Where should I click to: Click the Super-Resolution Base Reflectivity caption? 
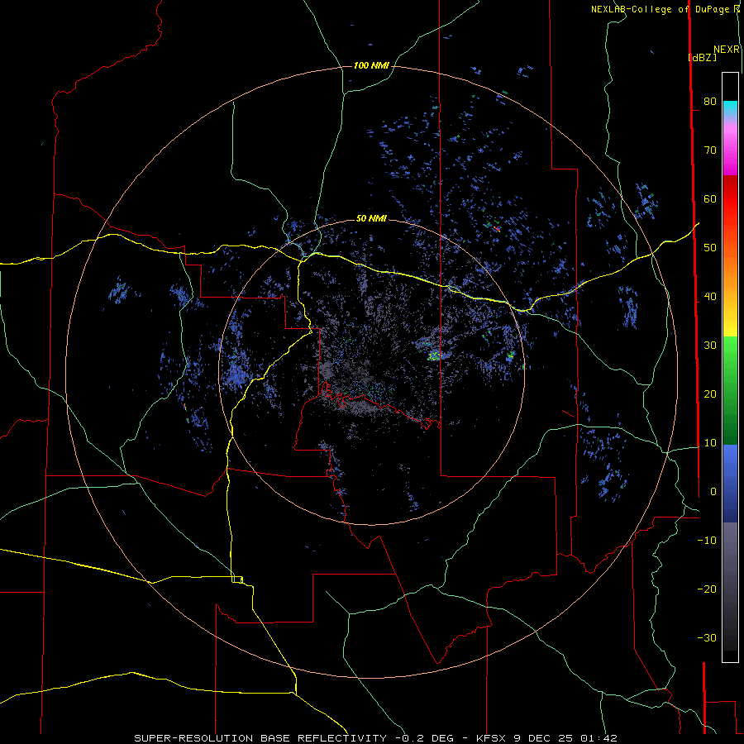[x=260, y=738]
